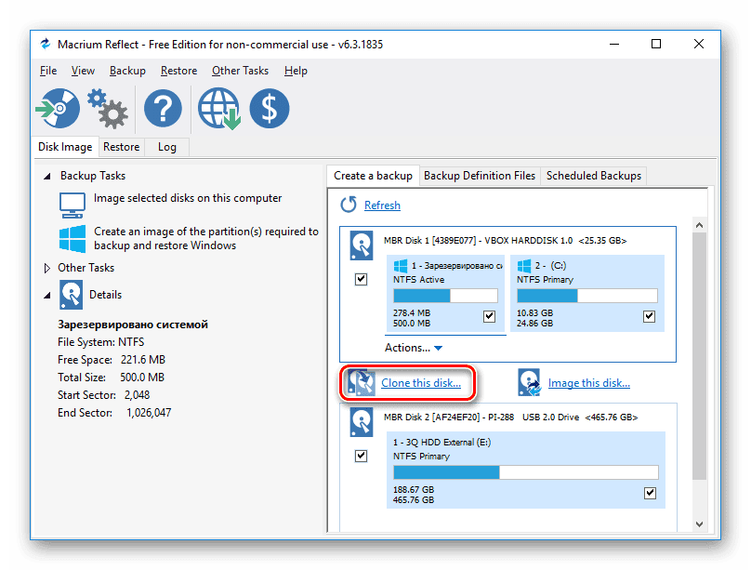Image resolution: width=751 pixels, height=570 pixels.
Task: Click the 278.4 MB partition usage bar
Action: pos(445,296)
